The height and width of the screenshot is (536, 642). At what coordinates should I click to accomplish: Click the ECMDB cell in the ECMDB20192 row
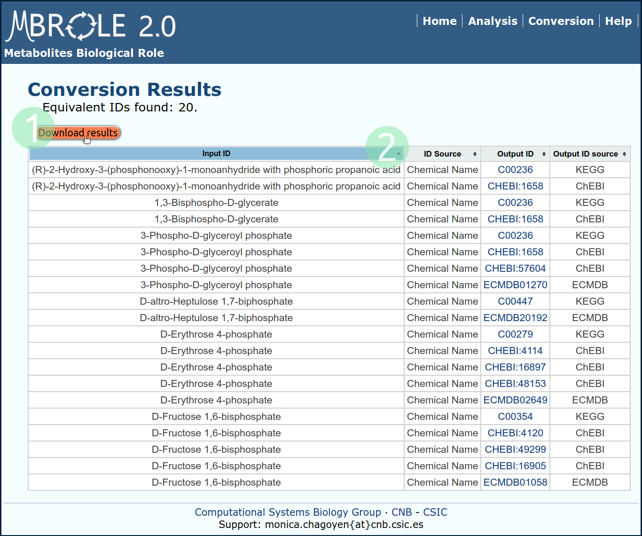pyautogui.click(x=590, y=318)
